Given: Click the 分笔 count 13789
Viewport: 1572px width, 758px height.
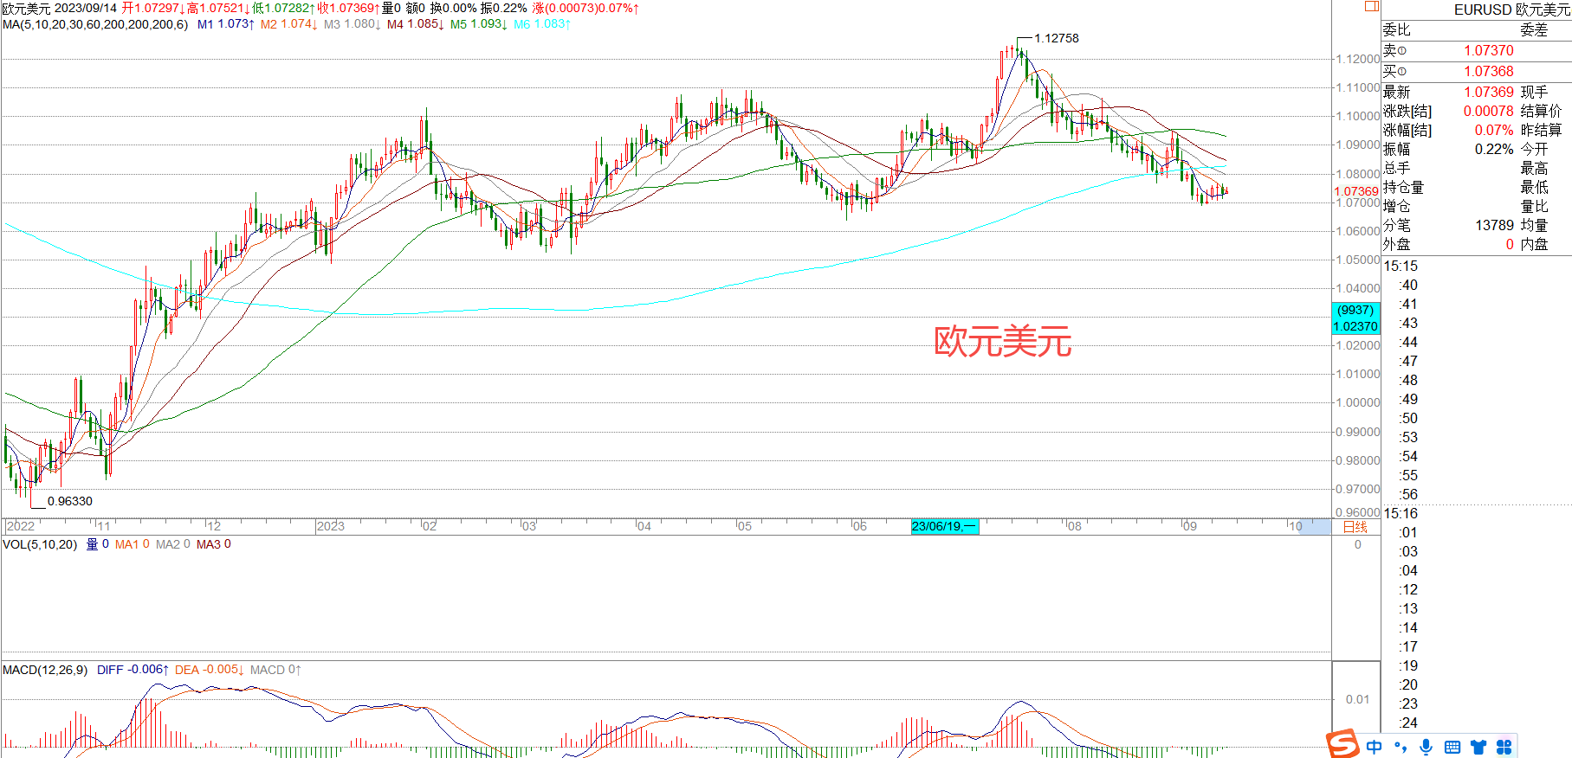Looking at the screenshot, I should click(1495, 225).
